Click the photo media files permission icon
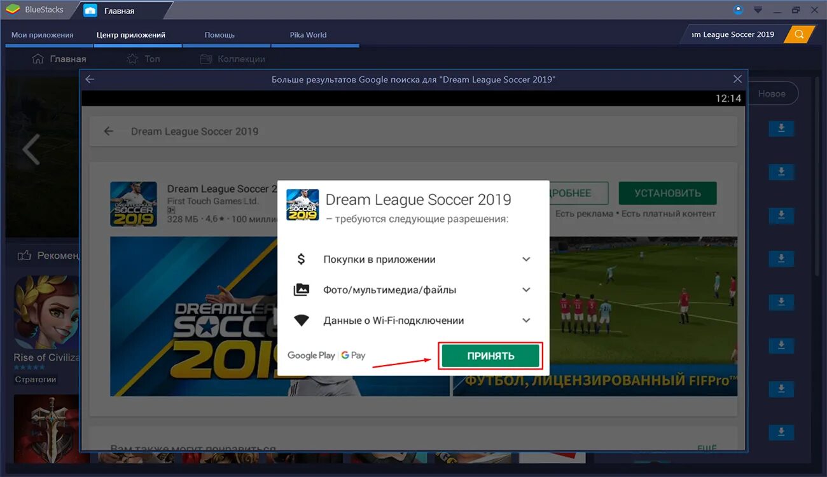The width and height of the screenshot is (827, 477). point(302,290)
